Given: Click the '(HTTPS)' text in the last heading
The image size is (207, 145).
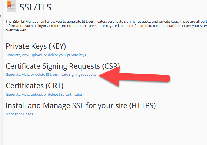Looking at the screenshot, I should 143,106.
